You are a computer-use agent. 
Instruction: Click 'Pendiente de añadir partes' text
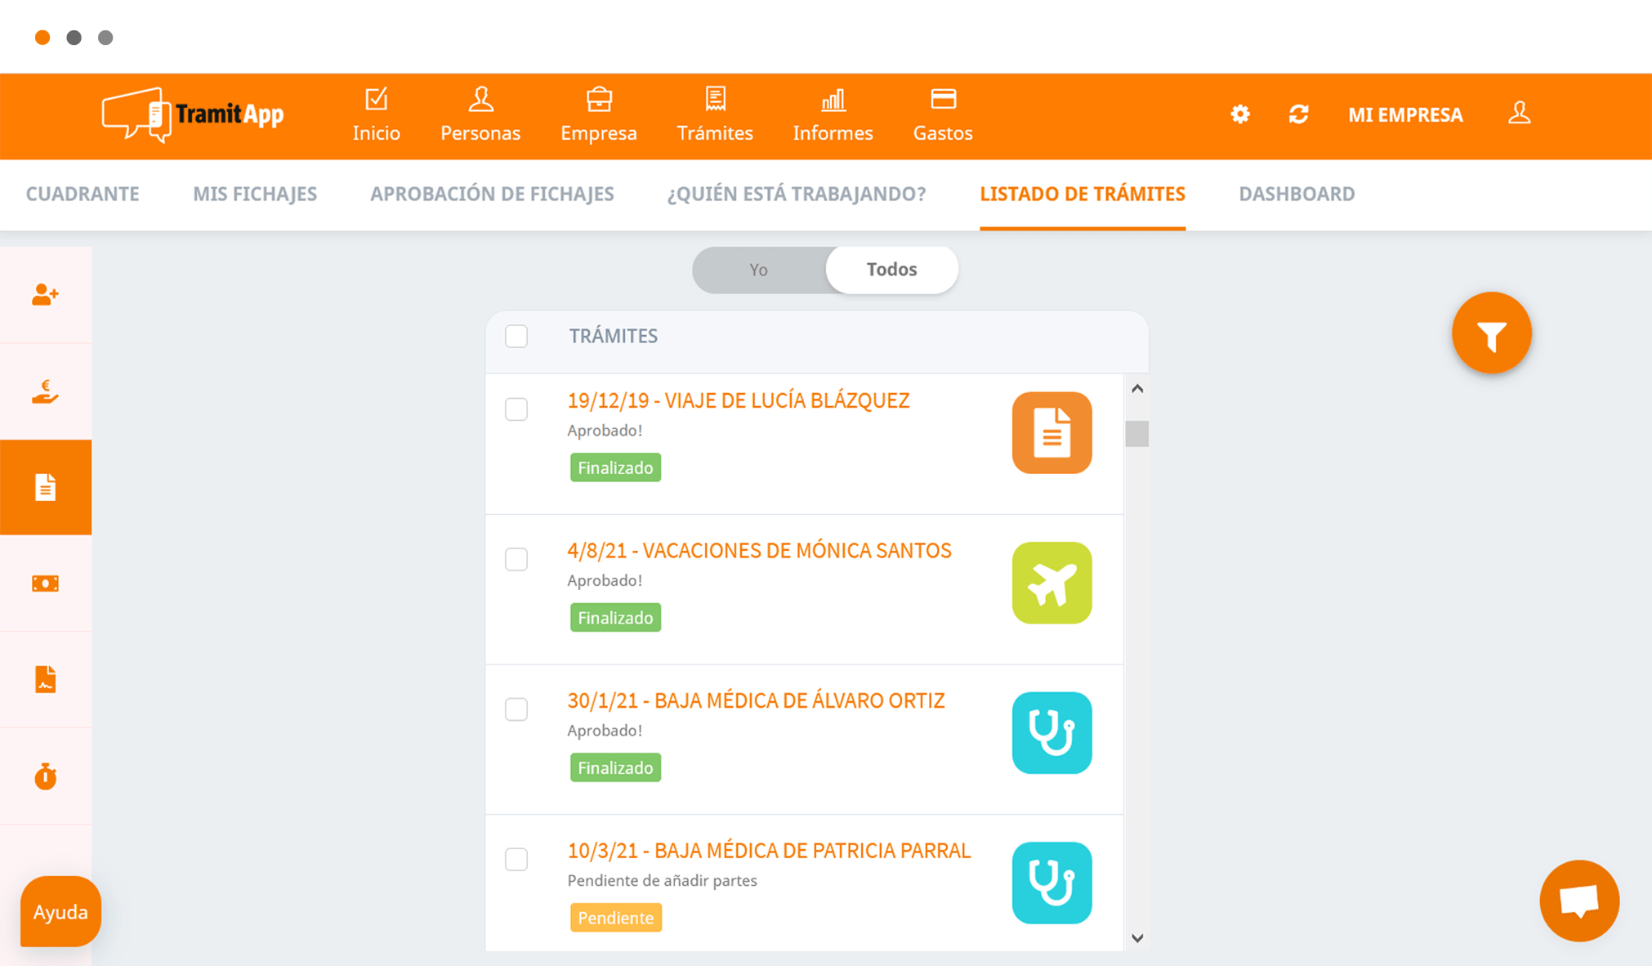tap(662, 881)
